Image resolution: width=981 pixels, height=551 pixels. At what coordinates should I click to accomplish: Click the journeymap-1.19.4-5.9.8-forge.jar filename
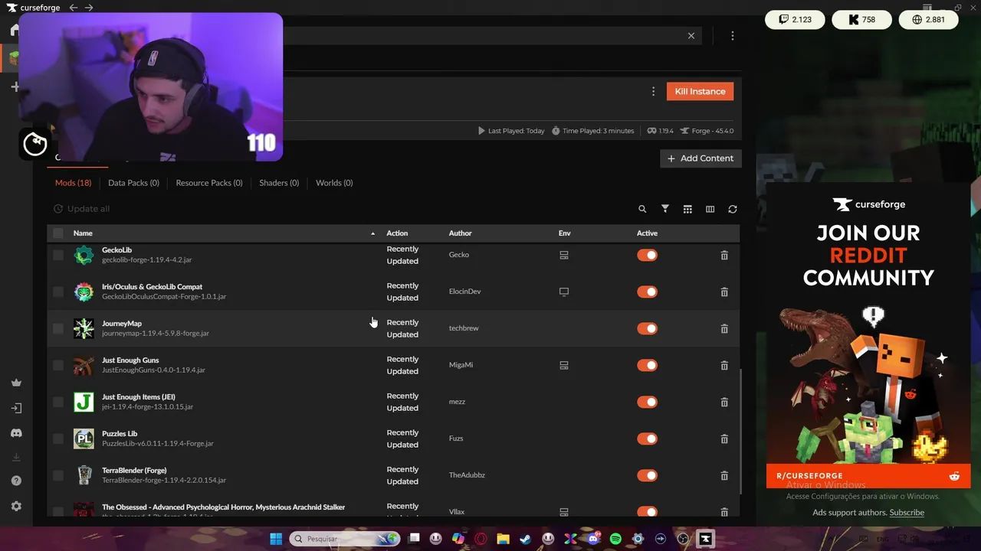click(x=156, y=334)
